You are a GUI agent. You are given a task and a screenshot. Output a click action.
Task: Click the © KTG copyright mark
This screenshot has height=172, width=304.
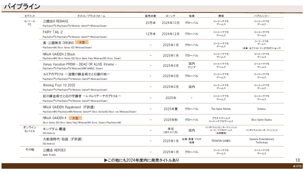coord(297,166)
